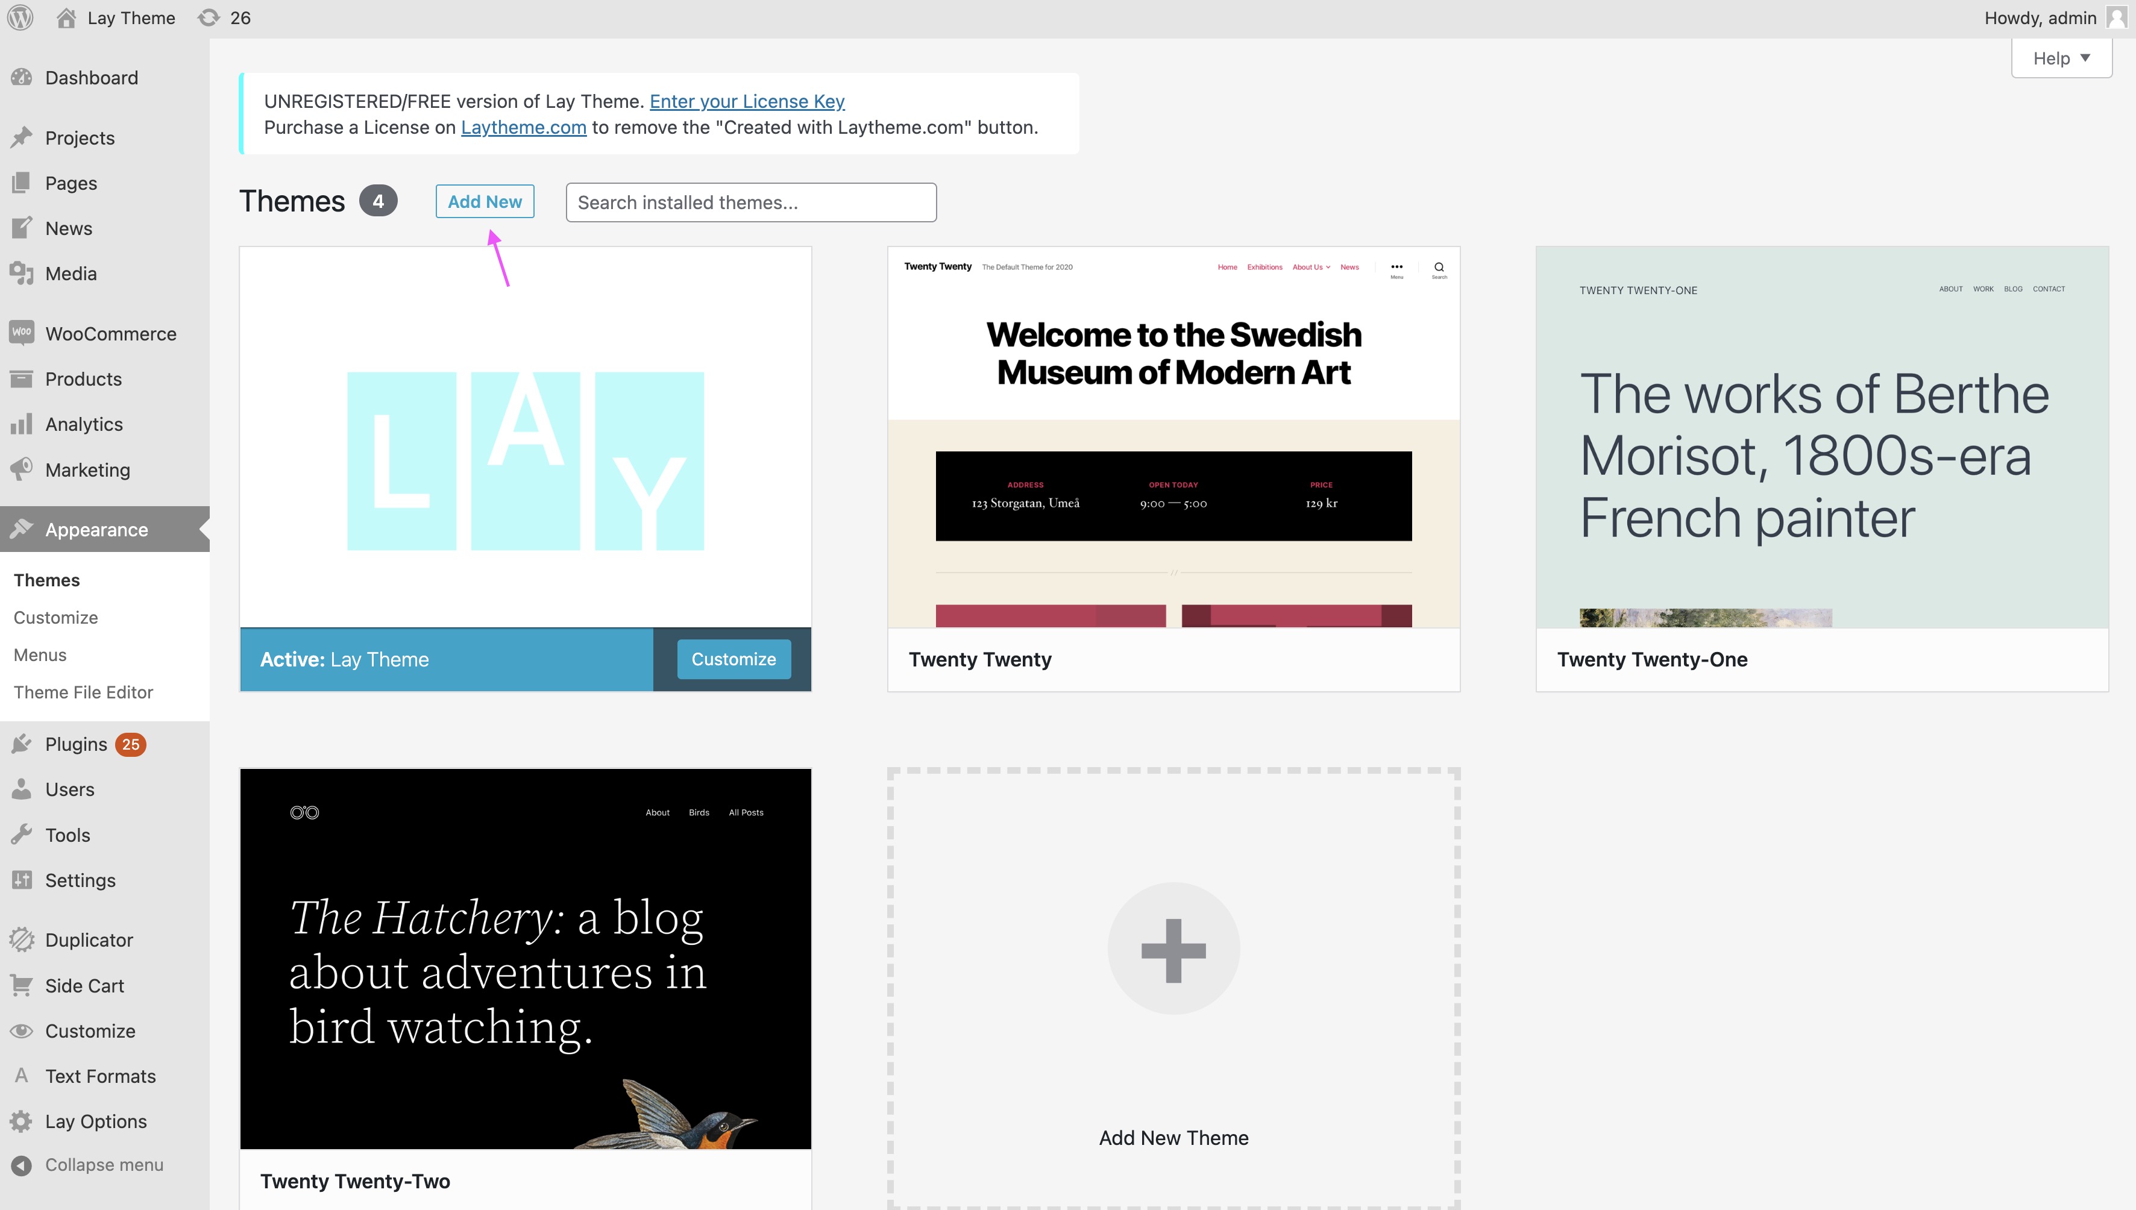Click the Analytics bar chart icon
This screenshot has width=2136, height=1210.
pos(22,424)
